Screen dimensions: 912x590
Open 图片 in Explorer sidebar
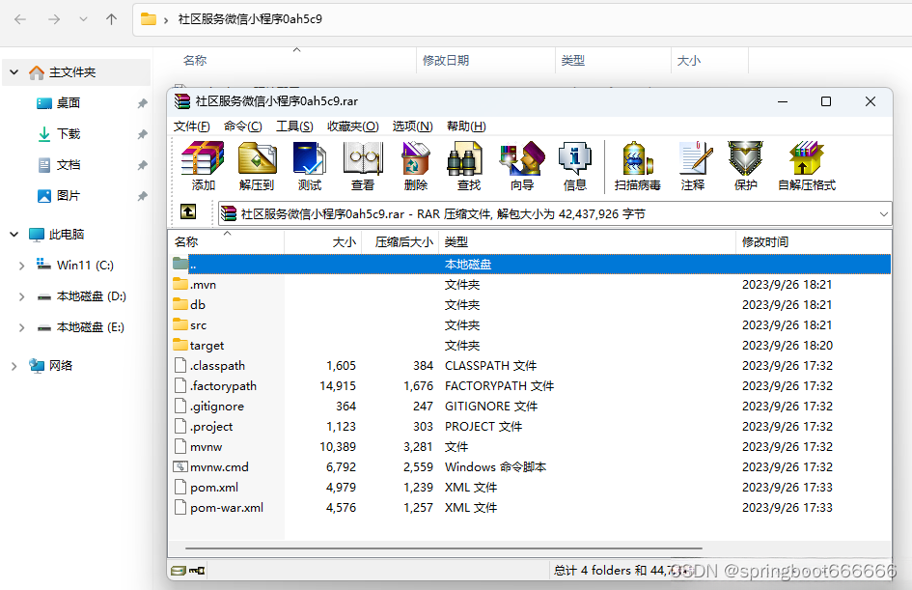[x=69, y=195]
